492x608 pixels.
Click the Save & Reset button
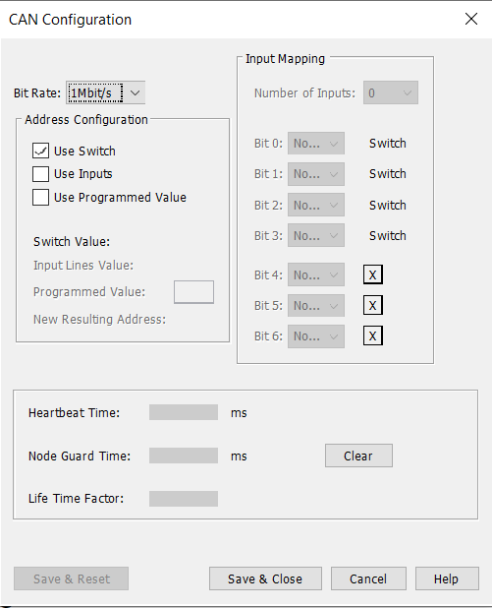coord(72,578)
